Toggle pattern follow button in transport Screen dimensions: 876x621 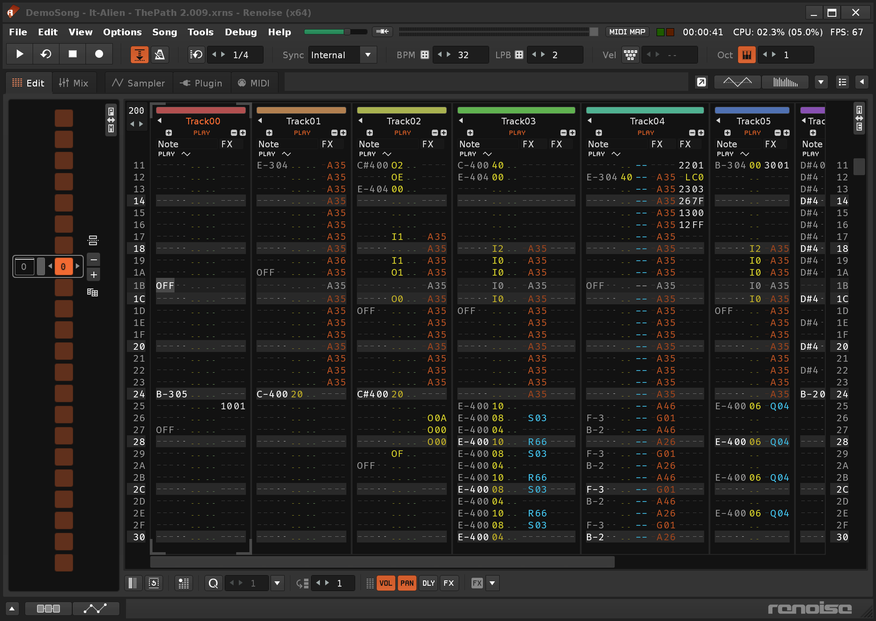139,55
